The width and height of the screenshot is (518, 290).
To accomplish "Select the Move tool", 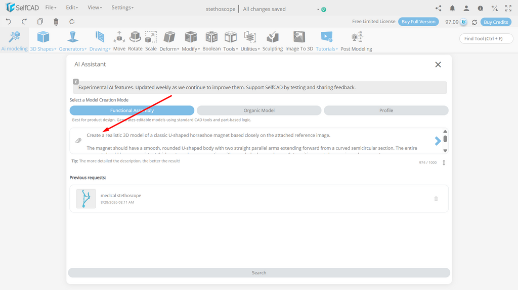I will click(x=119, y=41).
